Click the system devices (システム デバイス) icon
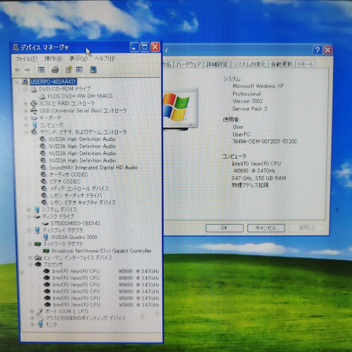The image size is (352, 352). coord(37,209)
